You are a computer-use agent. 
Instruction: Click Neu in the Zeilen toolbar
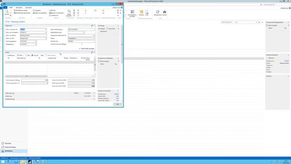[28, 55]
